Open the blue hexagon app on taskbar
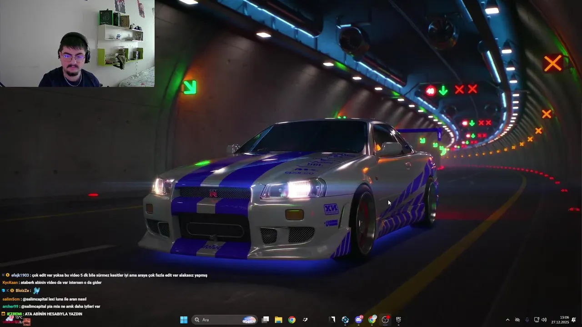The width and height of the screenshot is (582, 327). point(346,320)
